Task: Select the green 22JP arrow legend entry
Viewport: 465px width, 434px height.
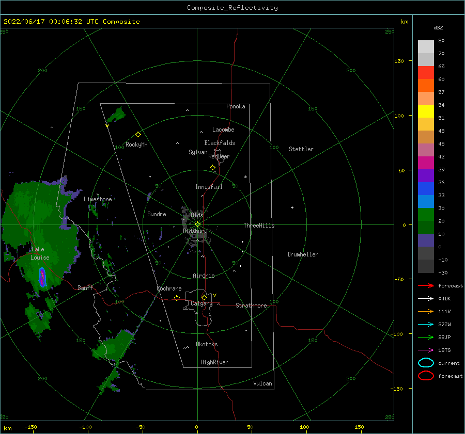Action: point(426,337)
